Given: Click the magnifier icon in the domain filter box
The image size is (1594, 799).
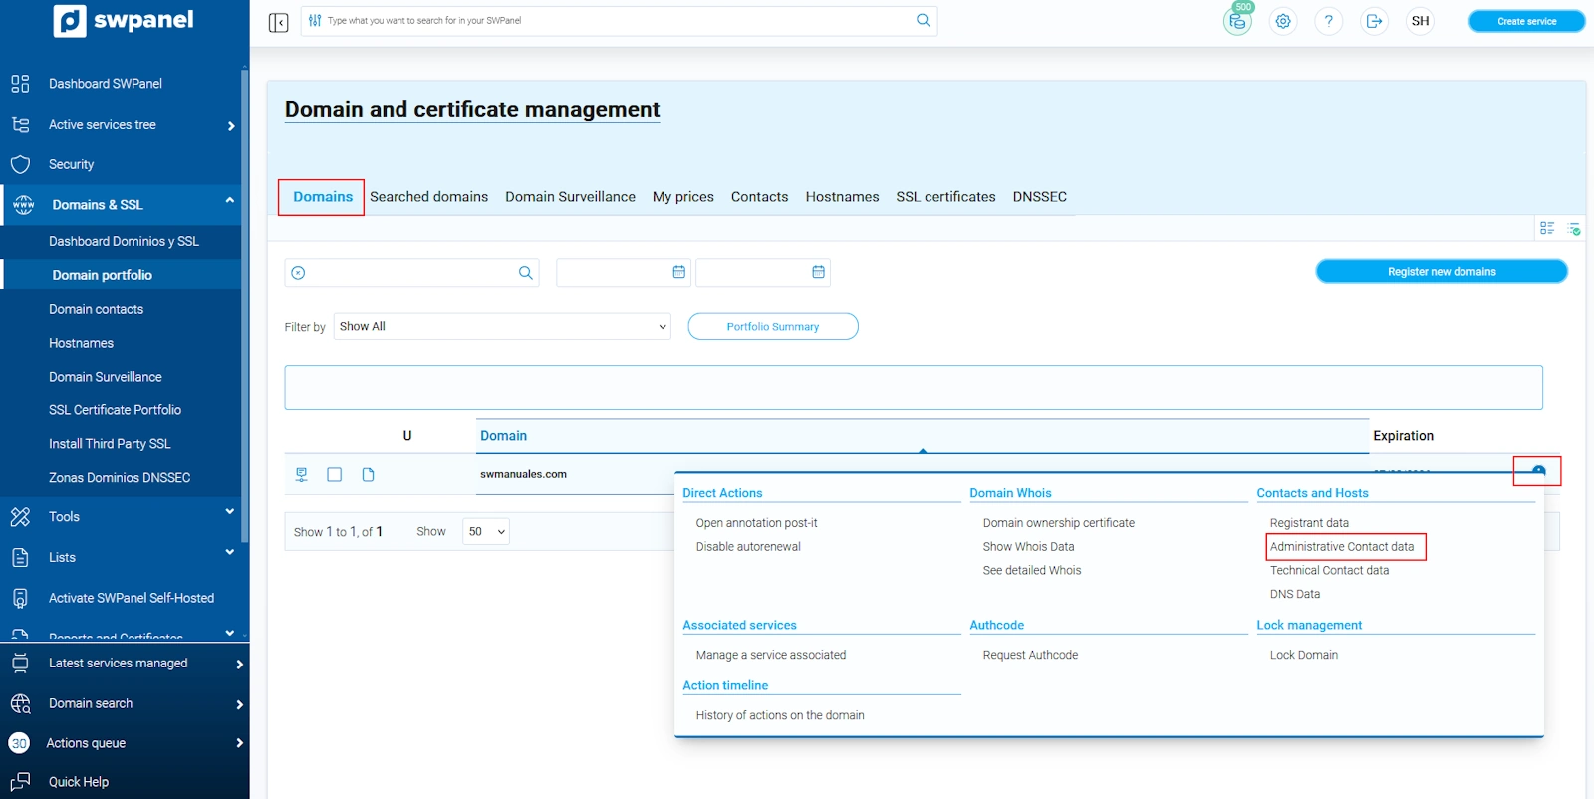Looking at the screenshot, I should (525, 273).
